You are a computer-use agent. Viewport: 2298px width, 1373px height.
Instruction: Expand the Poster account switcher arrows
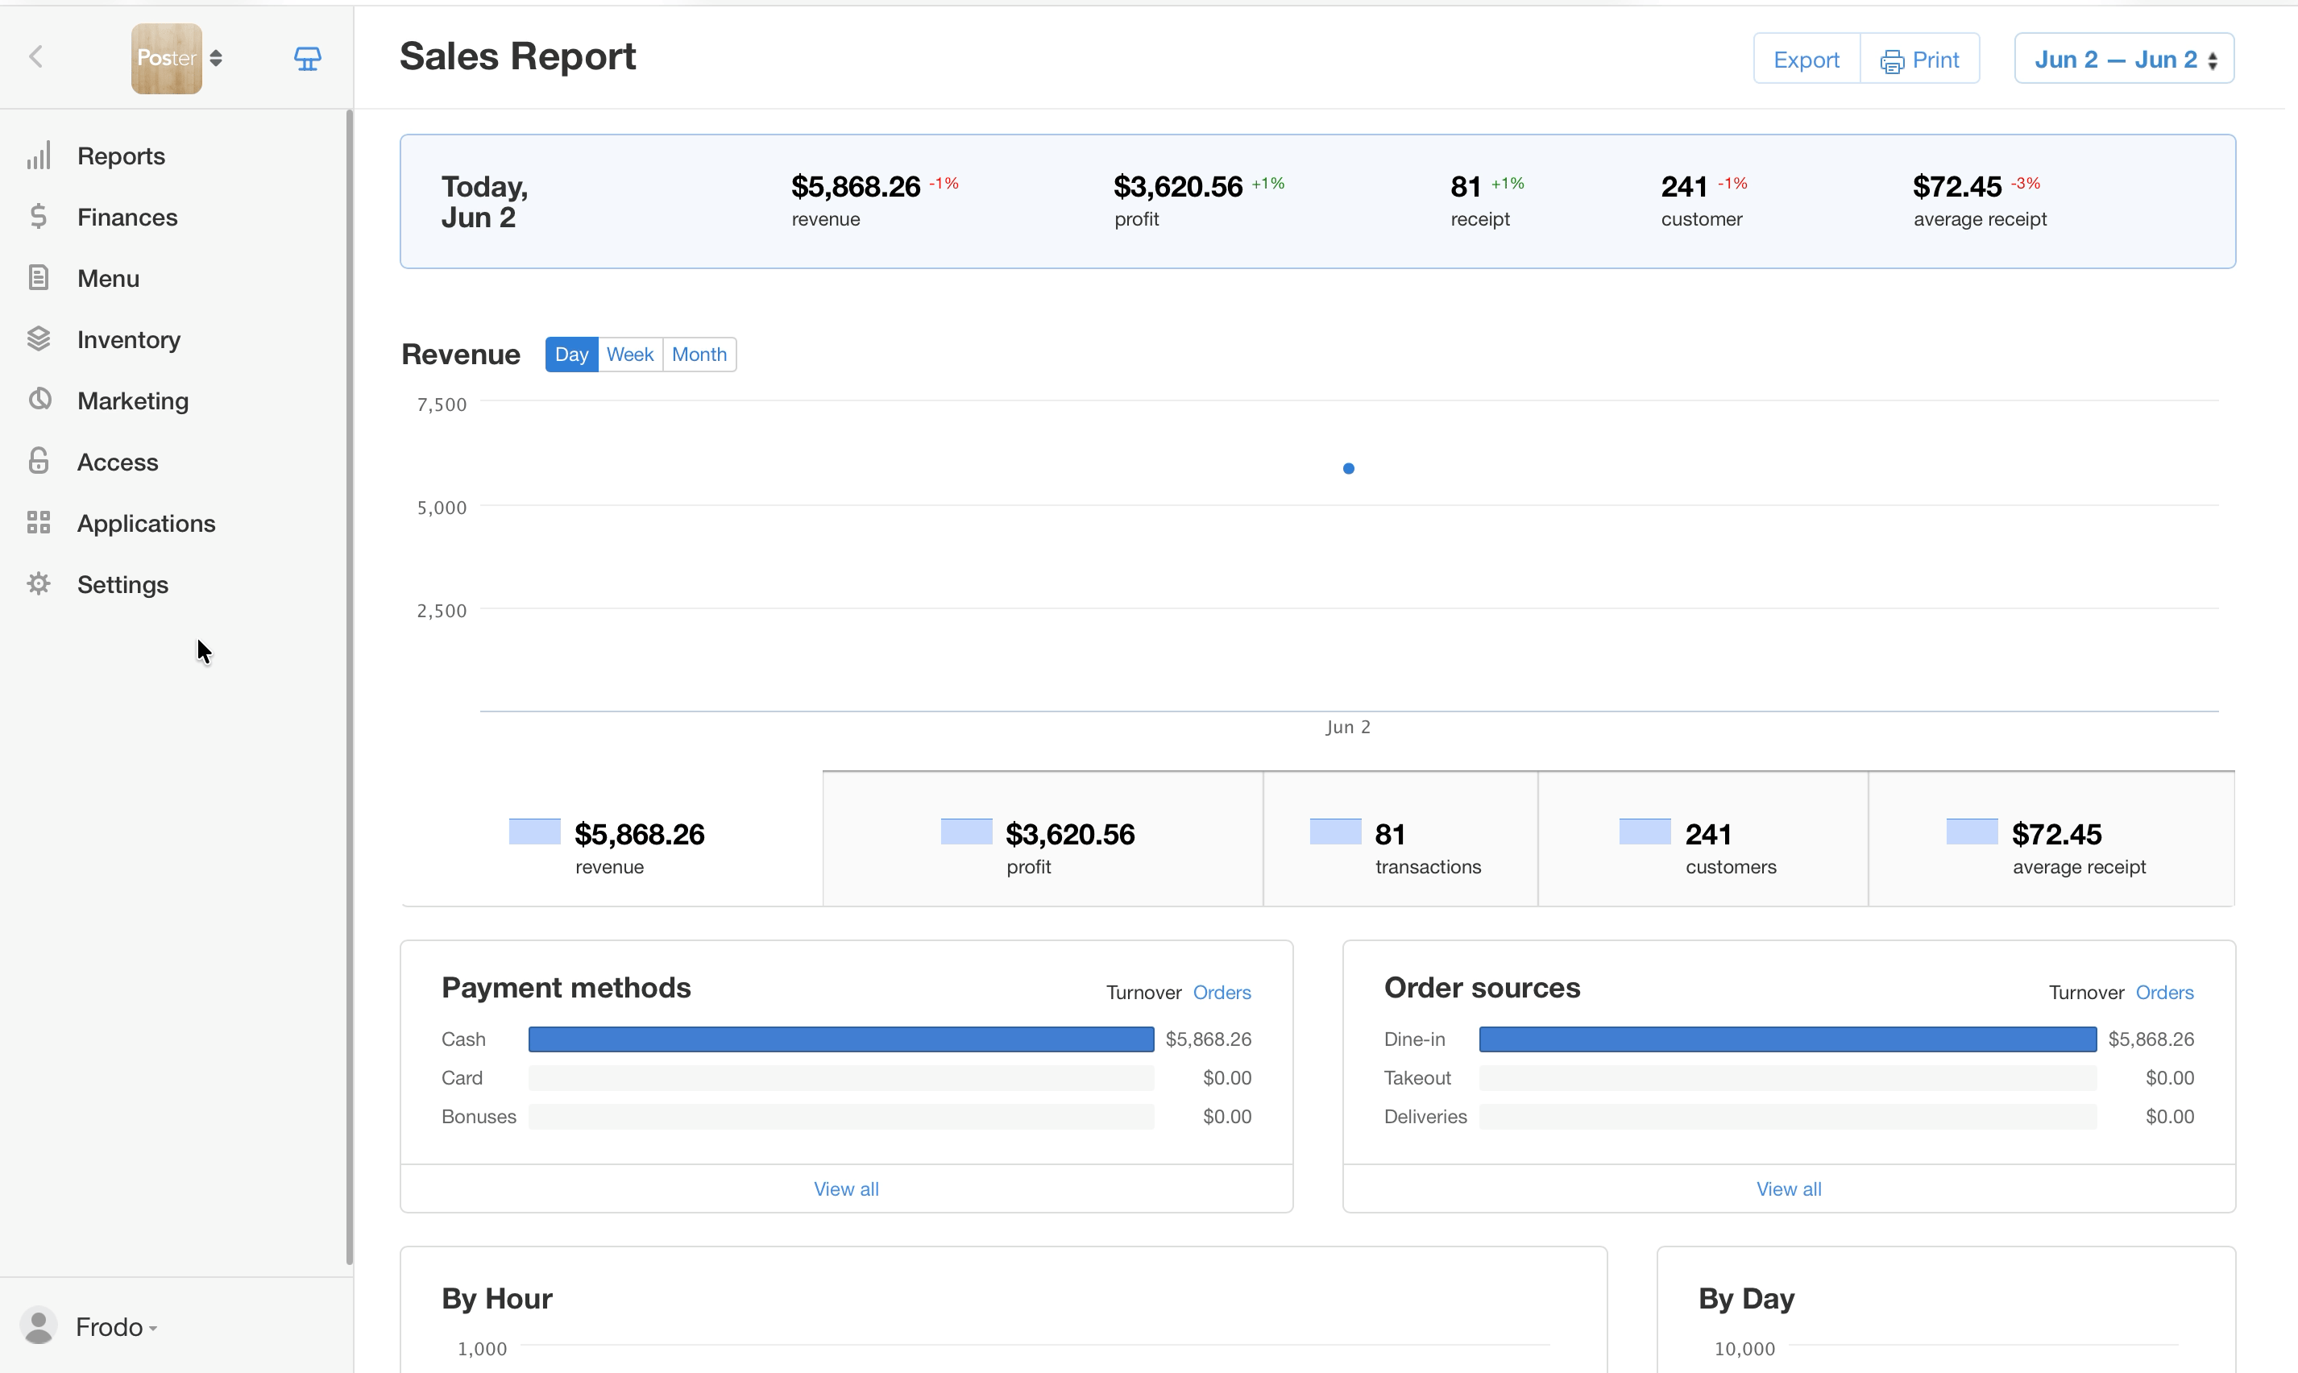point(216,58)
